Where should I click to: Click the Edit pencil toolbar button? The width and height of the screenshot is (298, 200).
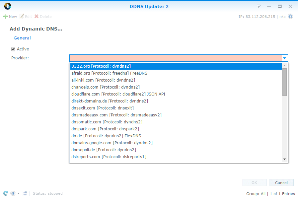coord(26,17)
